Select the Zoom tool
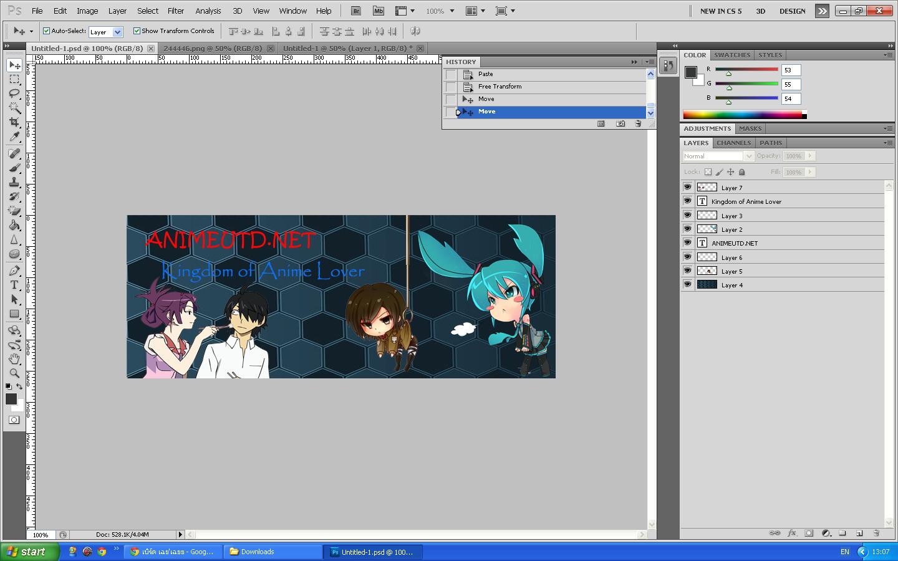Screen dimensions: 898x561 14,373
